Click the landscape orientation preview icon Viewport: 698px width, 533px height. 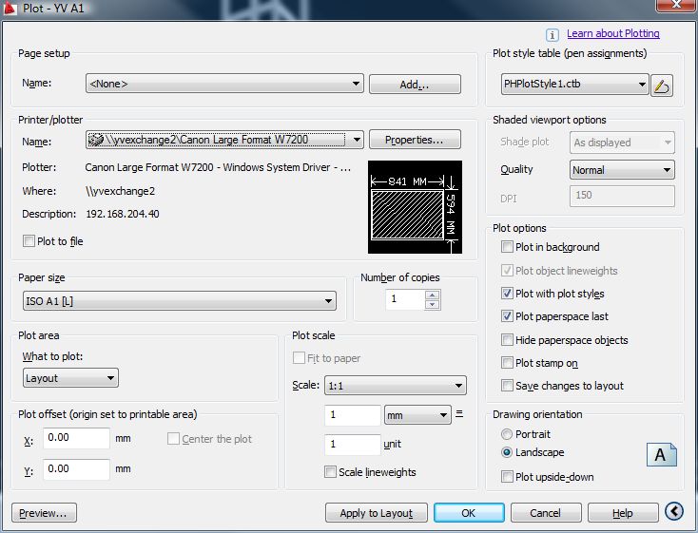661,454
